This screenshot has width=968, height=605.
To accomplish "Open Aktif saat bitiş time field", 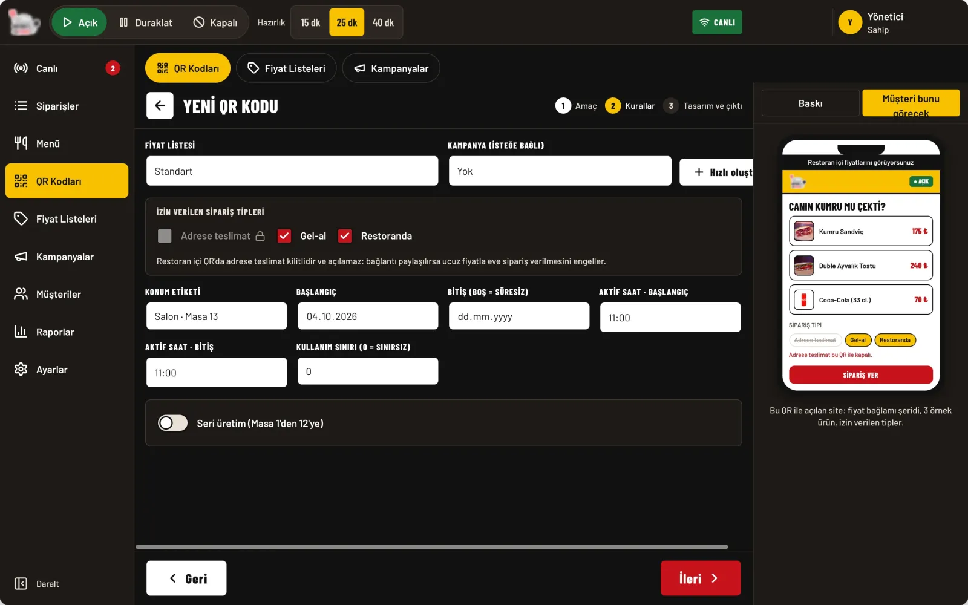I will [x=217, y=373].
